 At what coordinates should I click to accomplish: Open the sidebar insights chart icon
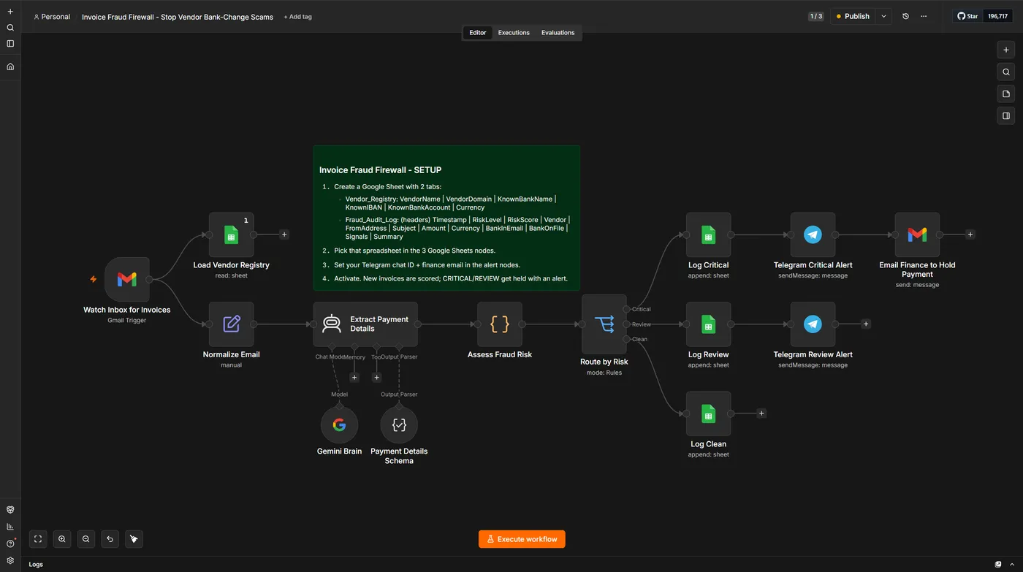(10, 527)
